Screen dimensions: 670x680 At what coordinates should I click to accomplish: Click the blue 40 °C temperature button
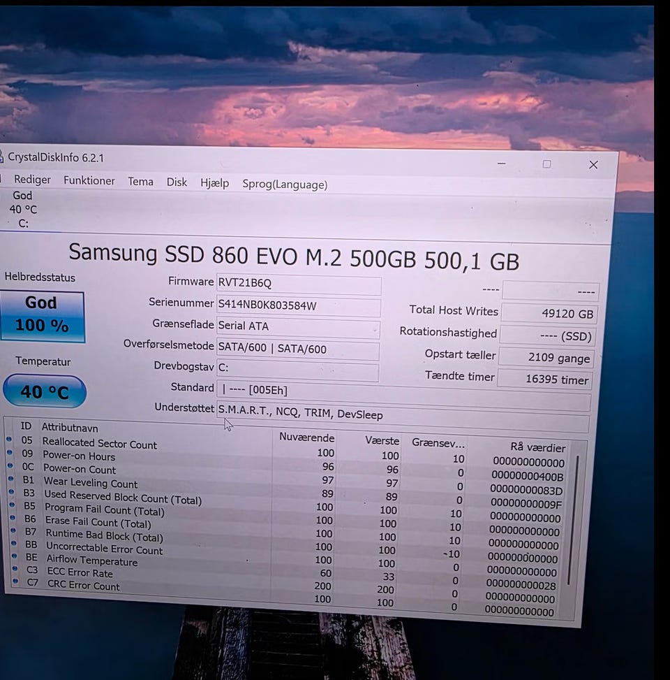point(45,391)
